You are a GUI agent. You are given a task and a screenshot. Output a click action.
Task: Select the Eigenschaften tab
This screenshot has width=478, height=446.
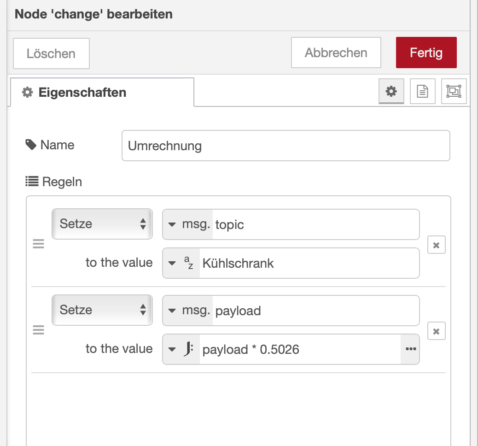tap(101, 92)
